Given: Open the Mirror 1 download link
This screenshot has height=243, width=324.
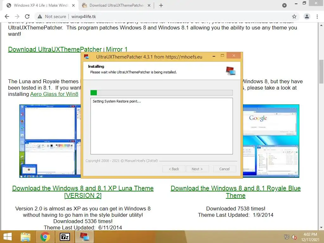Looking at the screenshot, I should click(x=116, y=49).
